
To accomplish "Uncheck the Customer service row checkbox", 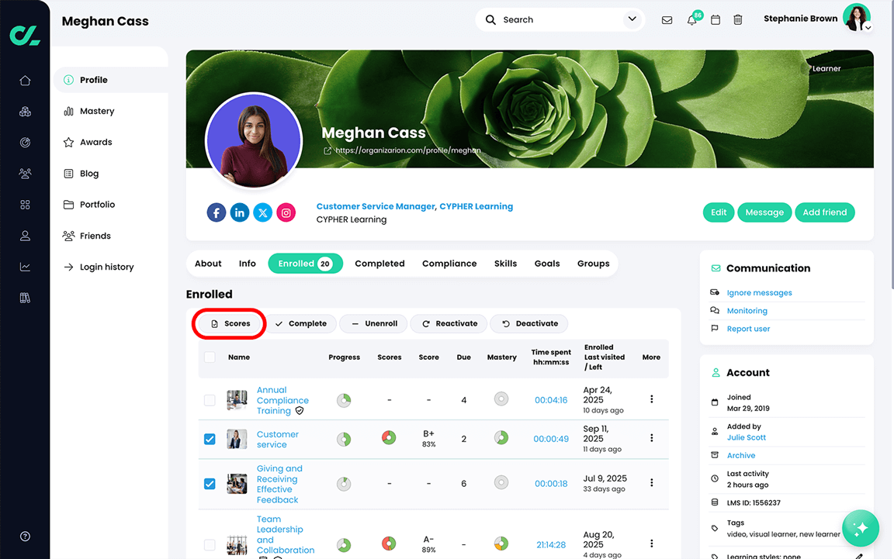I will pos(210,438).
